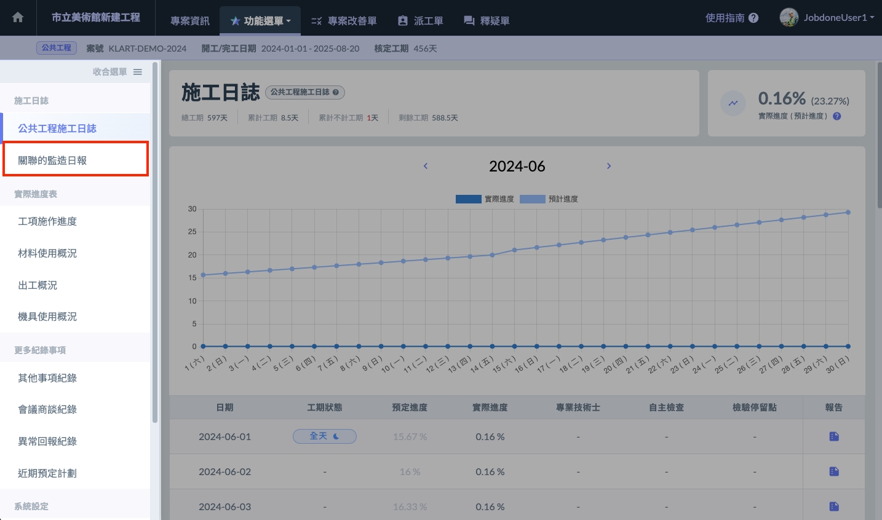
Task: Click the 全天 status pill for 2024-06-01
Action: (x=324, y=436)
